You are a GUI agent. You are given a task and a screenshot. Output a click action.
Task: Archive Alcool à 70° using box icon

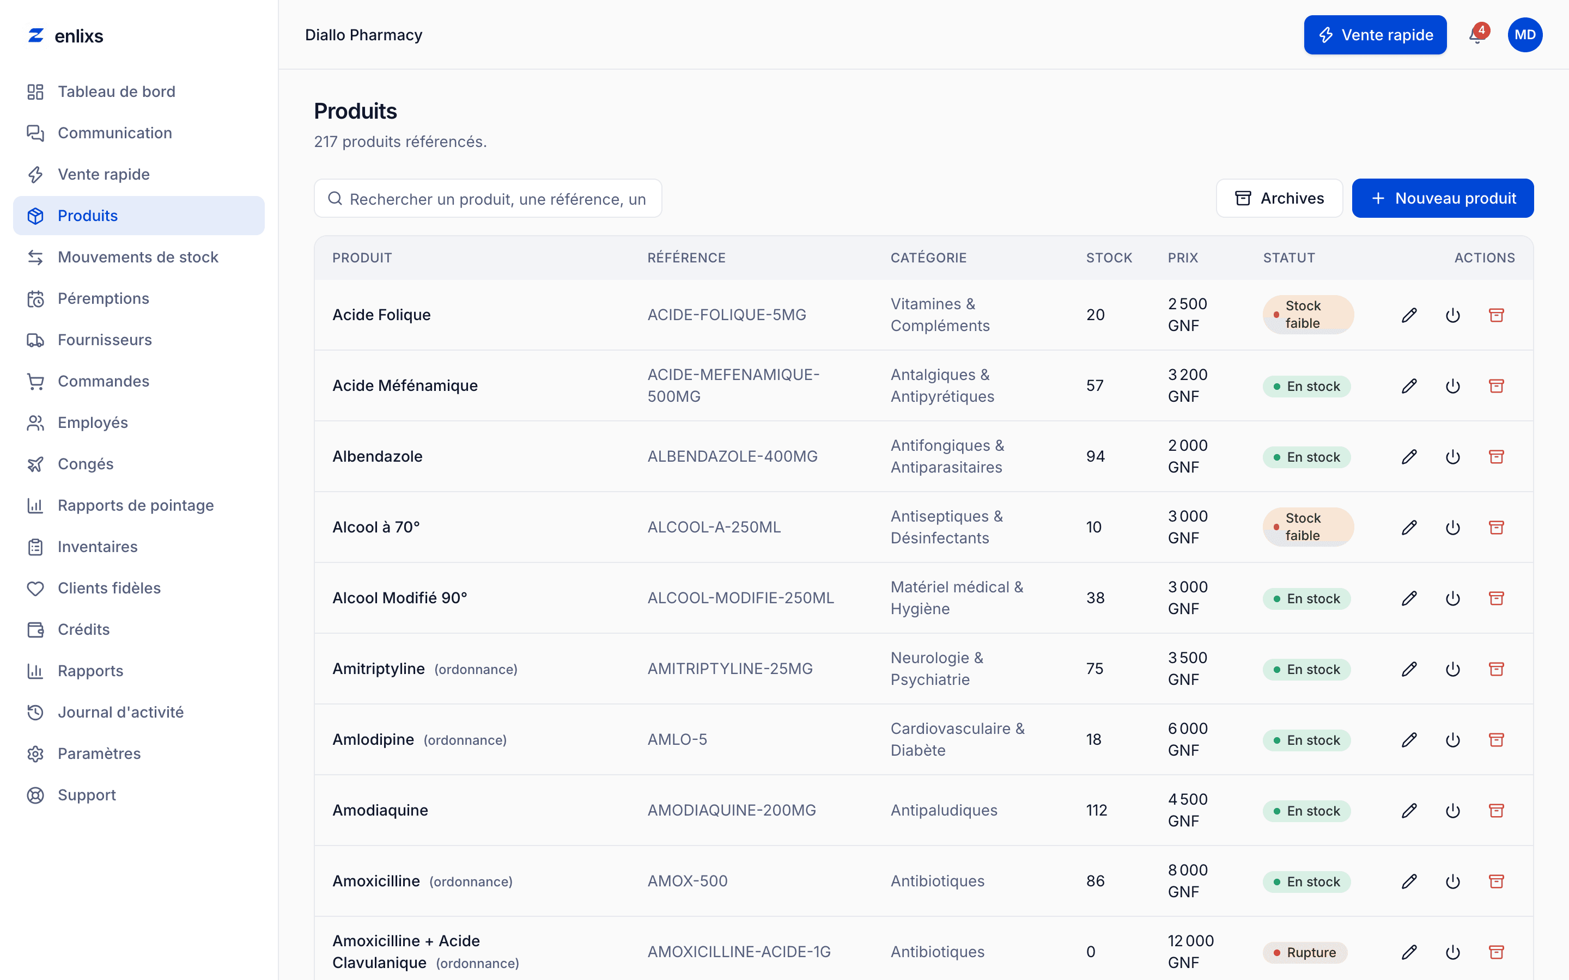(1497, 528)
